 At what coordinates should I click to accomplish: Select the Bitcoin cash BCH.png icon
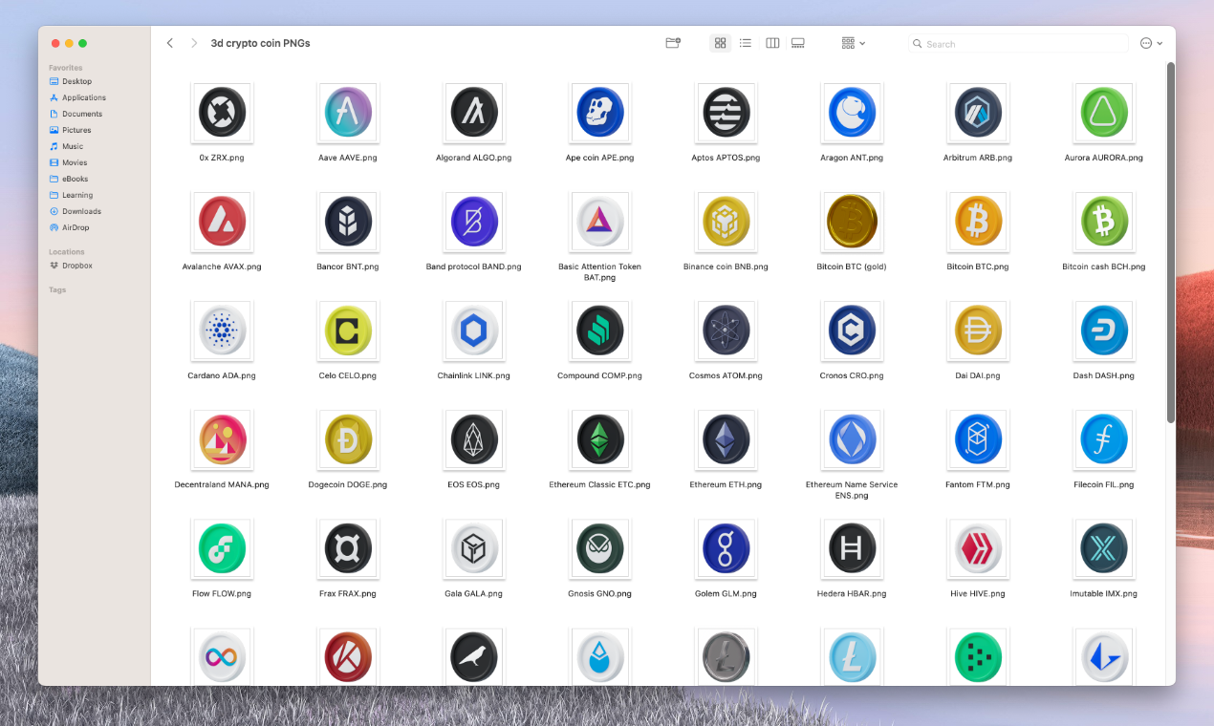1104,222
